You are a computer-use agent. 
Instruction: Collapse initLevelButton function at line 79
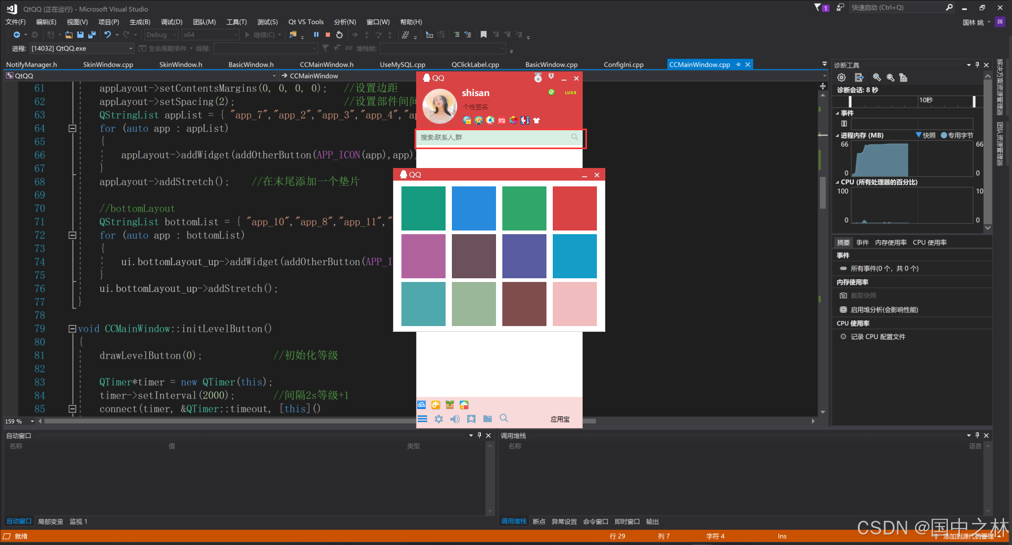tap(73, 329)
